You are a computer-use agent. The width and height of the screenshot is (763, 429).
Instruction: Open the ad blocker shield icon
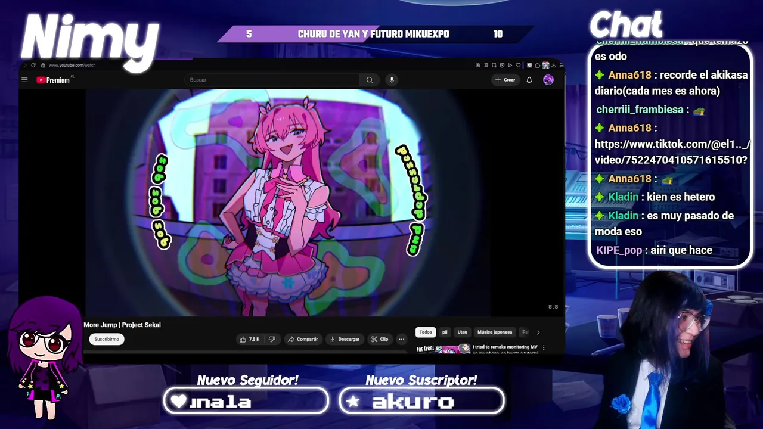coord(502,66)
